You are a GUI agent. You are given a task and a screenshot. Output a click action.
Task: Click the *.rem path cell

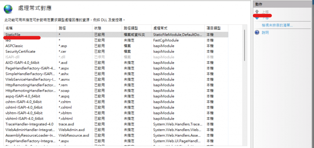63,85
